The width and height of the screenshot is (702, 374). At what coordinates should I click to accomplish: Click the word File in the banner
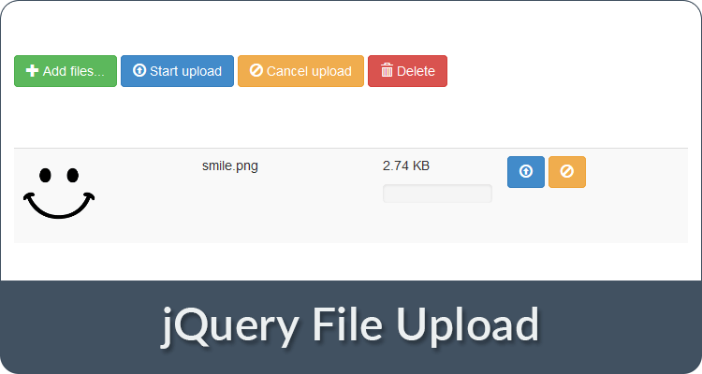pyautogui.click(x=347, y=324)
